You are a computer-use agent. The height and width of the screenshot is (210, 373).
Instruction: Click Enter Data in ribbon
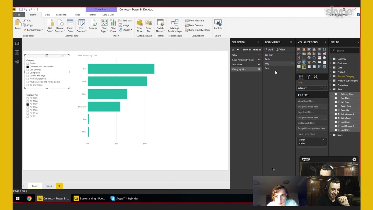pyautogui.click(x=70, y=26)
